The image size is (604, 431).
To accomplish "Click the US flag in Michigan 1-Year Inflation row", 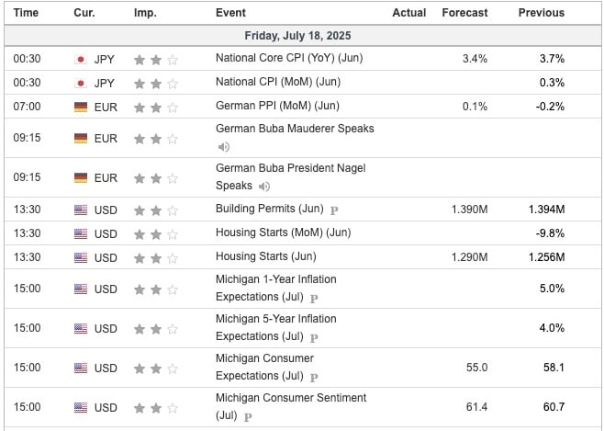I will point(81,289).
